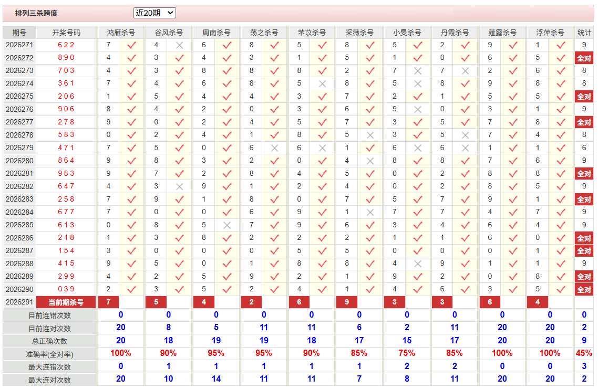Image resolution: width=598 pixels, height=389 pixels.
Task: Click draw number 6 2 2 in row 2026271
Action: point(66,45)
